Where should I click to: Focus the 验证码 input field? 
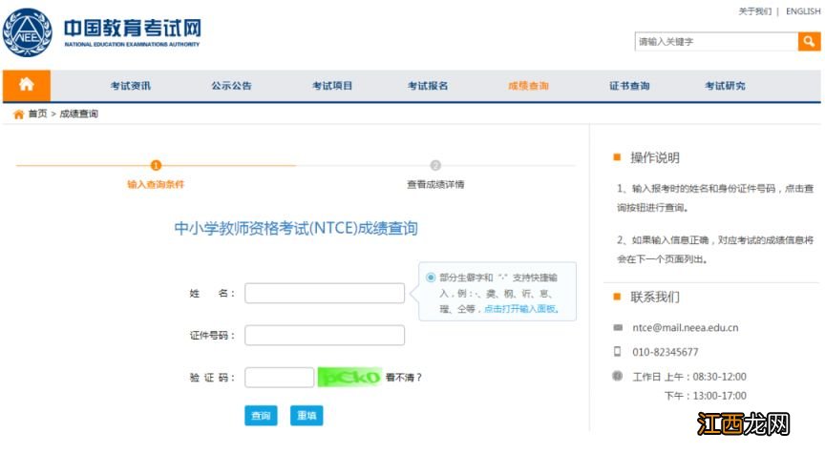[x=280, y=378]
